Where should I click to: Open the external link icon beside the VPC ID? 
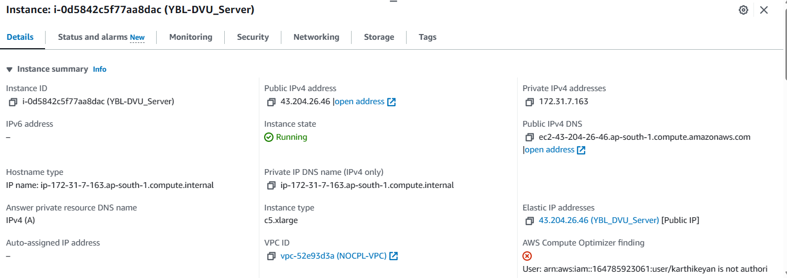coord(393,256)
